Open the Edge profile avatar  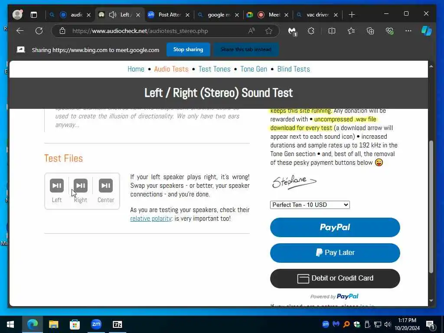[17, 14]
